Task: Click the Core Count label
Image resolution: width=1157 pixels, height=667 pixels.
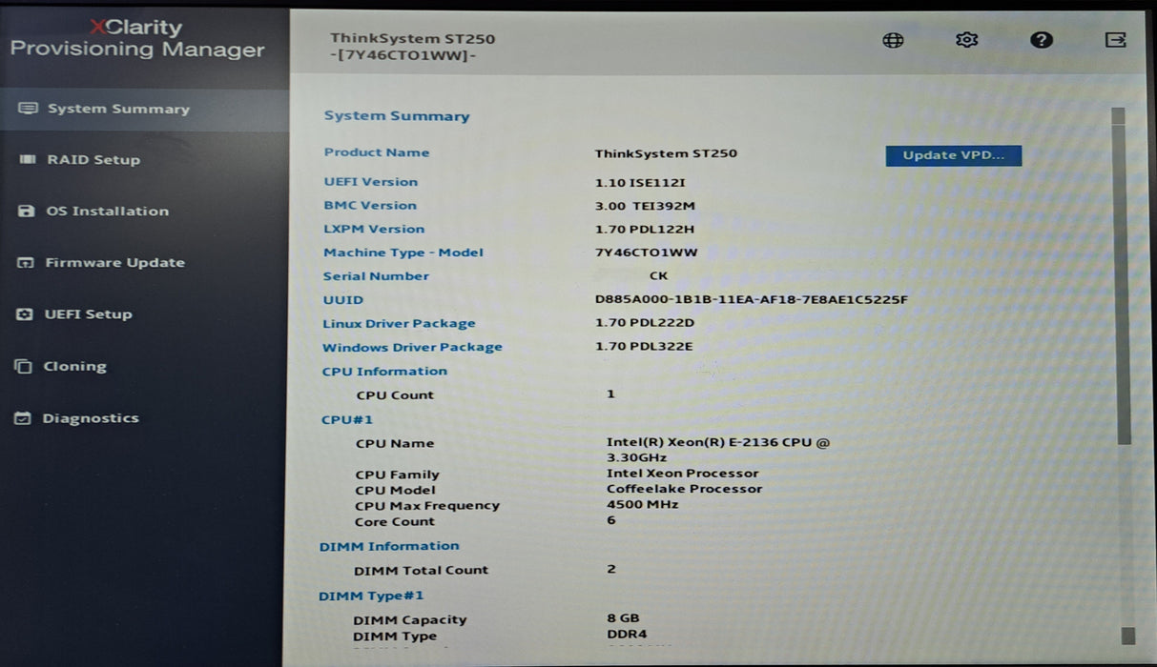Action: [395, 522]
